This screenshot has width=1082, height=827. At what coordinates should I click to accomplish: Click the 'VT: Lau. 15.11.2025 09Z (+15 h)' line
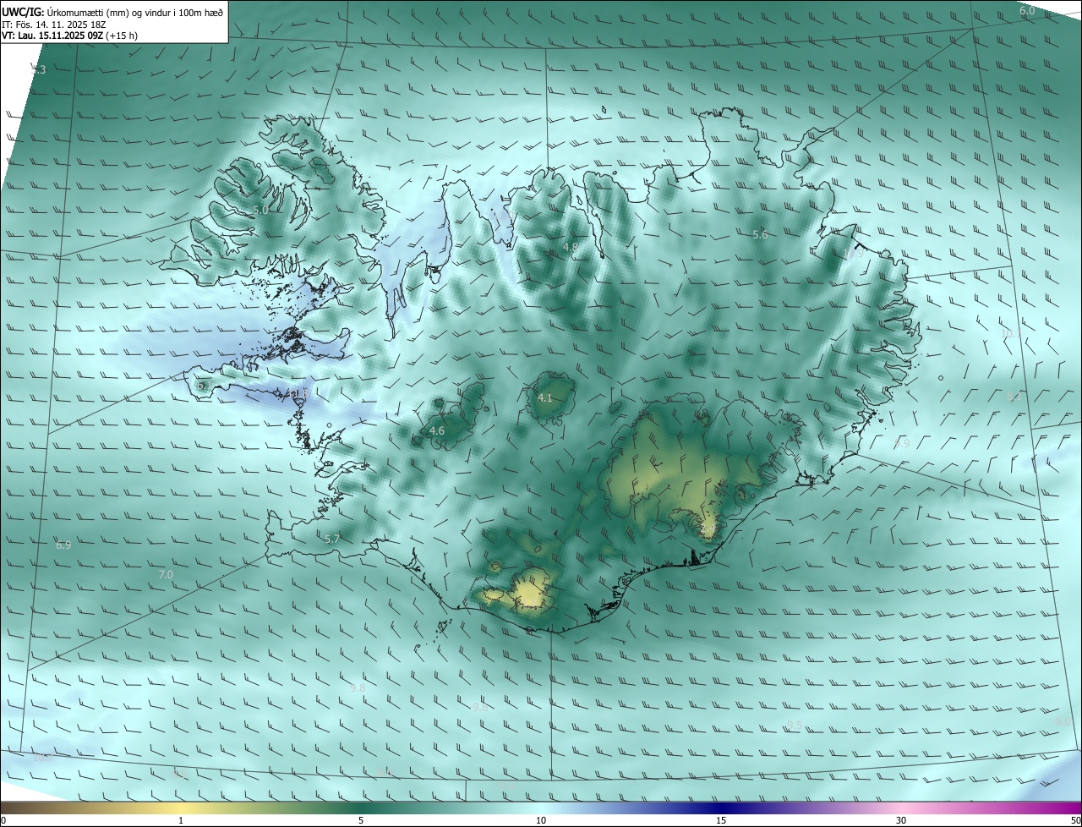point(70,36)
